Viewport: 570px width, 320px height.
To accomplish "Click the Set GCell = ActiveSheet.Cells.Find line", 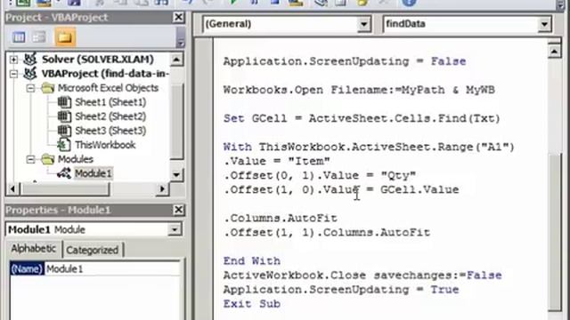I will (362, 118).
